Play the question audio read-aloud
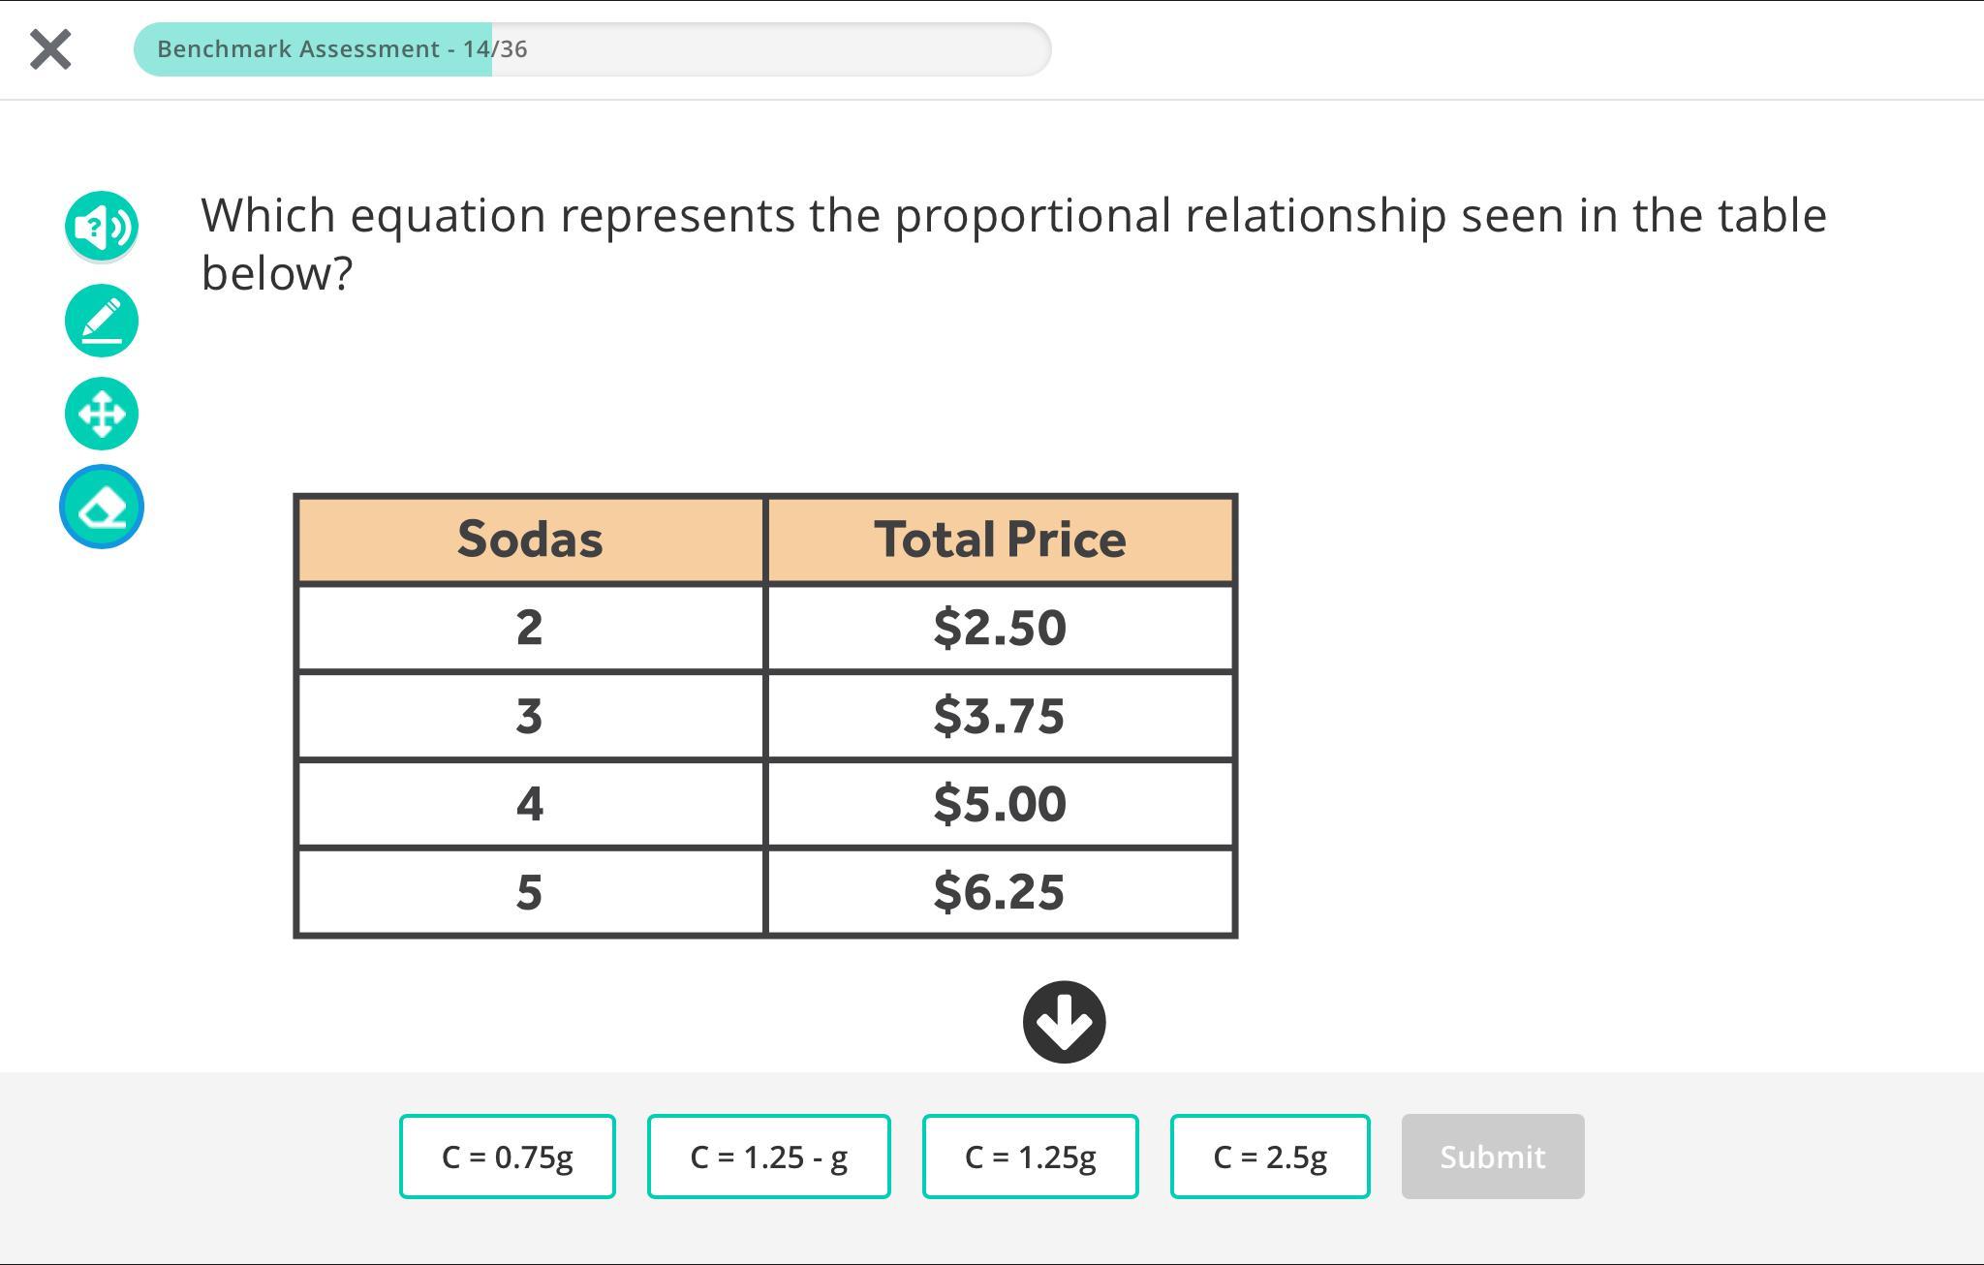The image size is (1984, 1265). click(102, 227)
